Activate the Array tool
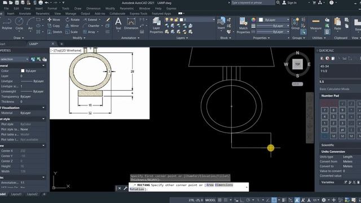The height and width of the screenshot is (203, 361). pos(89,32)
